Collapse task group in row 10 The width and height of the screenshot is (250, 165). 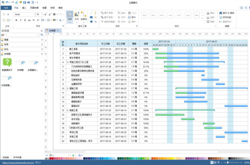[x=67, y=88]
